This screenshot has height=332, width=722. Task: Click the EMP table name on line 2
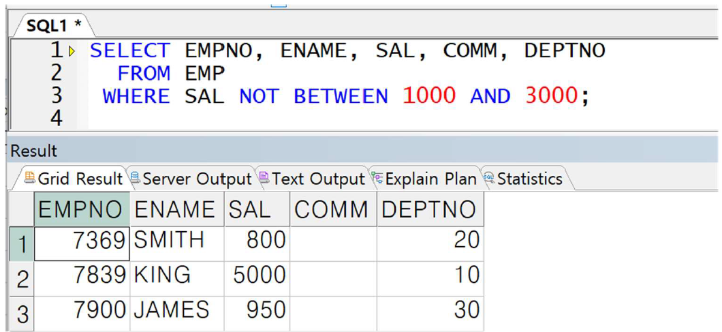[205, 74]
